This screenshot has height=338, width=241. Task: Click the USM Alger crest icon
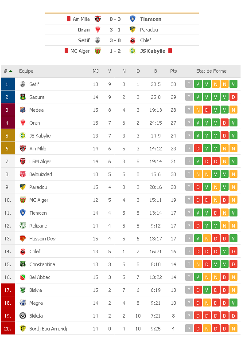(23, 161)
